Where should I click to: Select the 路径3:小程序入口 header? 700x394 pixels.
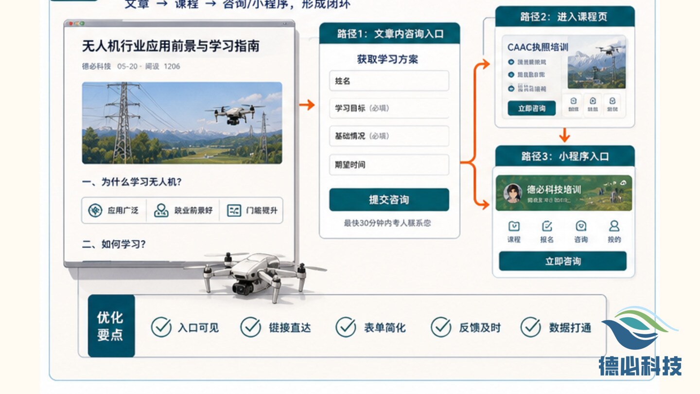tap(565, 157)
